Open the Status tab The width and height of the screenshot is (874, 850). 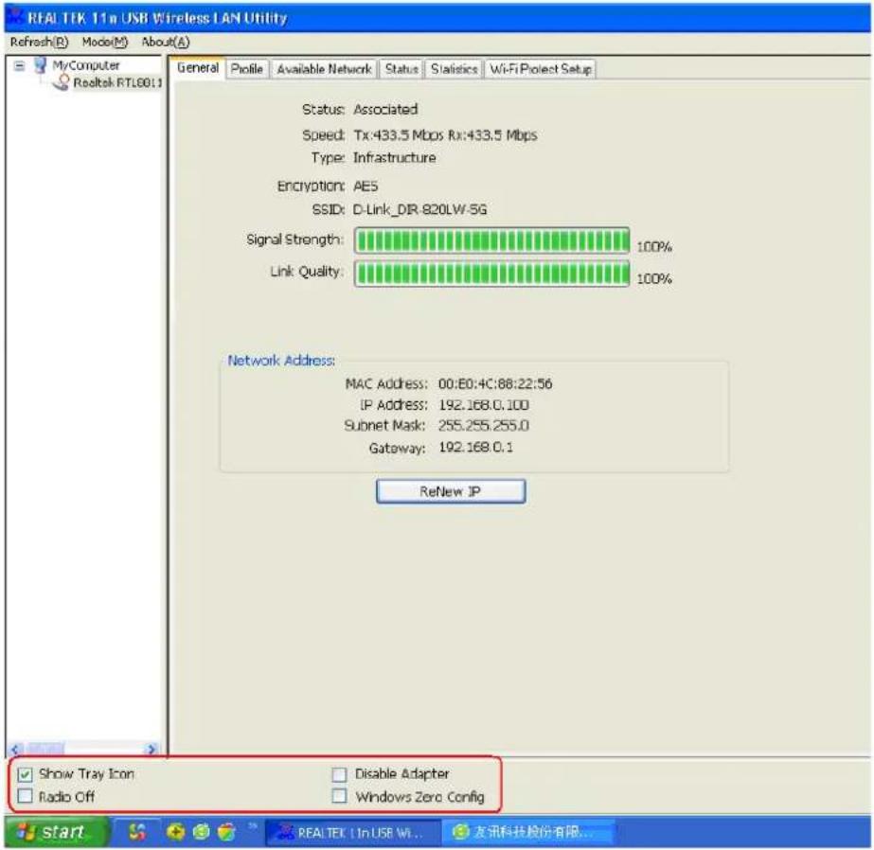(401, 69)
